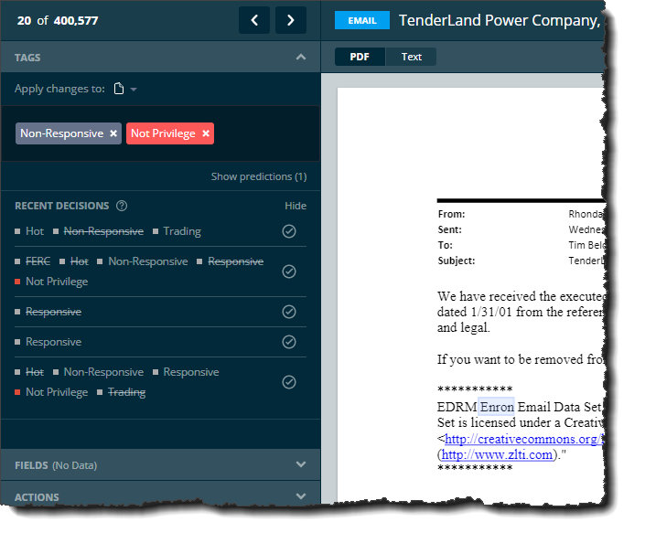Screen dimensions: 645x543
Task: Apply the last decision row checkmark with Trading struck
Action: [289, 382]
